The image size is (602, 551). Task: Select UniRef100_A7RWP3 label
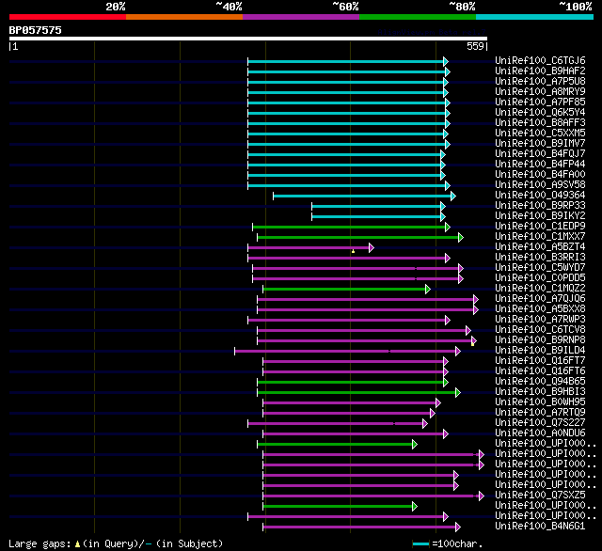(540, 320)
